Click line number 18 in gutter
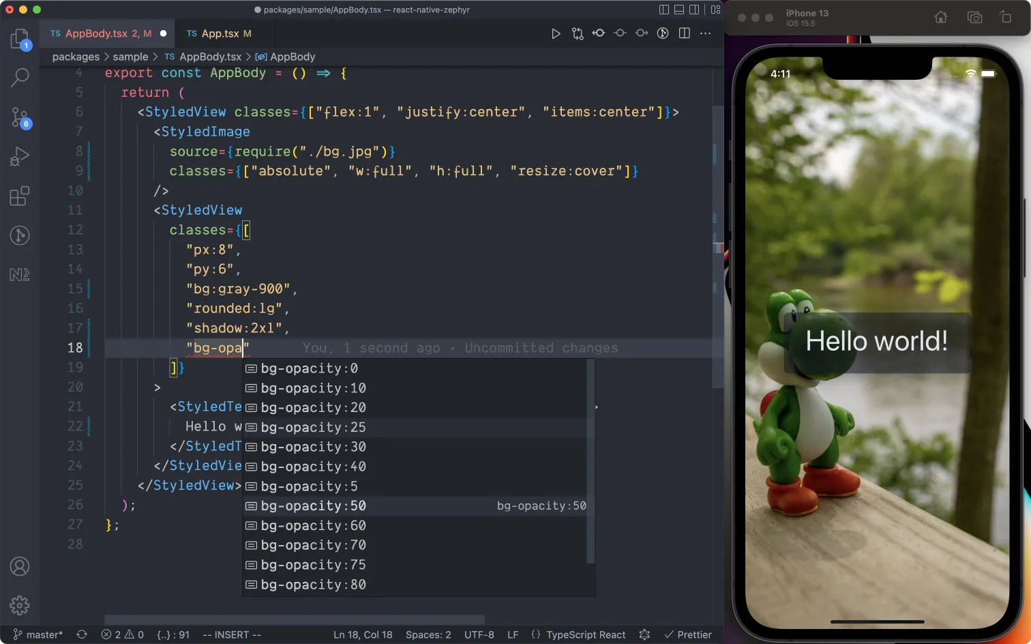Viewport: 1031px width, 644px height. click(x=75, y=348)
